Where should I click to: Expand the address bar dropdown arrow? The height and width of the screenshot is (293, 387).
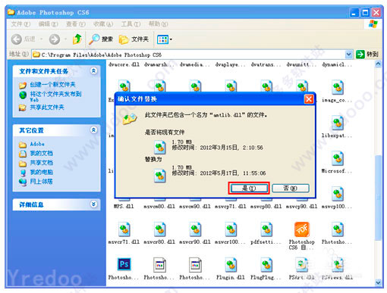click(348, 55)
